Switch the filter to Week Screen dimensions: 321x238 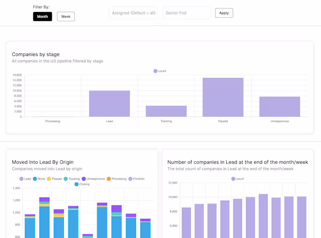click(x=66, y=16)
